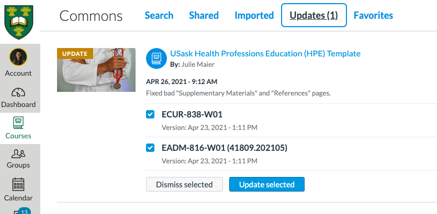Open Courses from the book icon
Screen dimensions: 437x214
18,123
